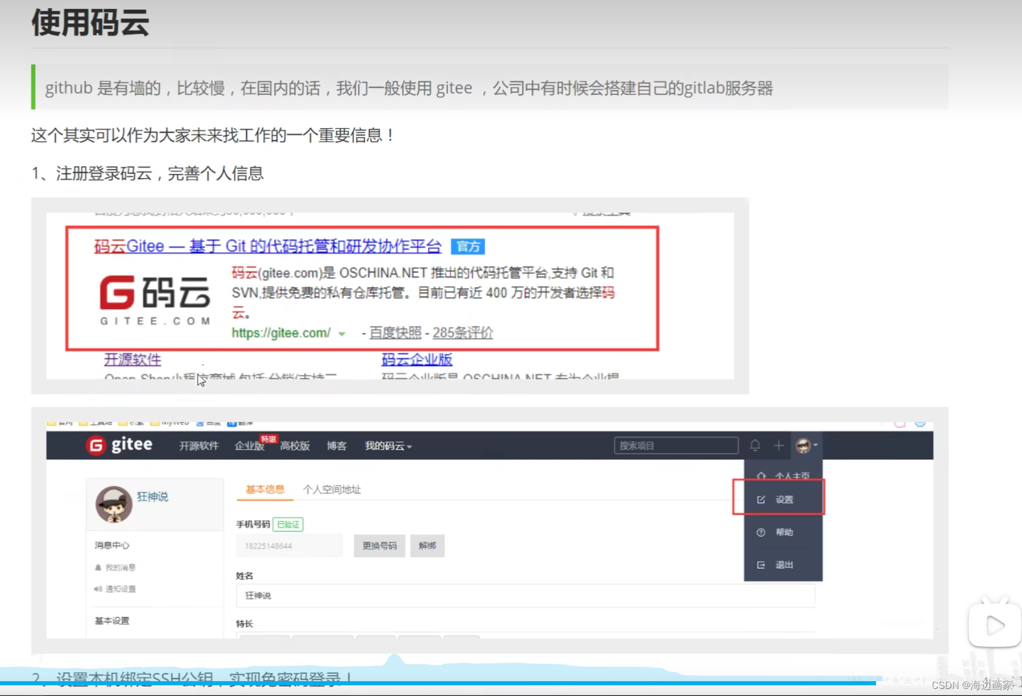Click the 搜索项目 search field
The height and width of the screenshot is (696, 1022).
[x=676, y=446]
